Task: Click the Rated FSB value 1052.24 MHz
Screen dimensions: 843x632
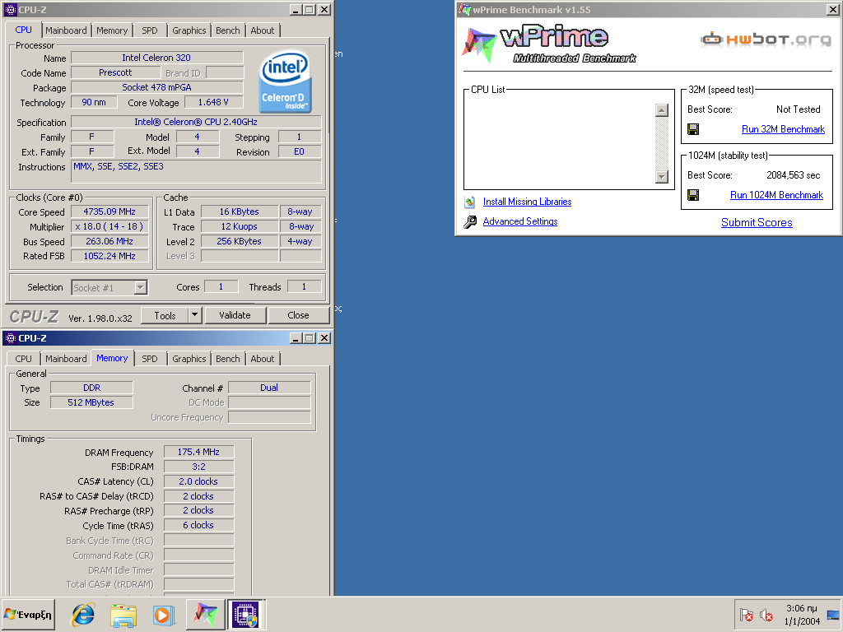Action: coord(109,257)
